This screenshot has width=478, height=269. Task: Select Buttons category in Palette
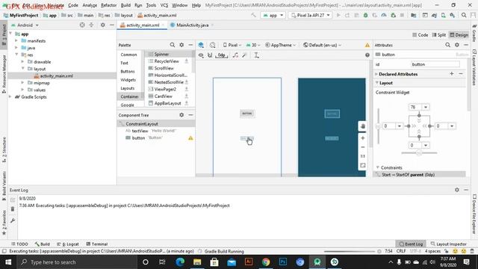(128, 72)
